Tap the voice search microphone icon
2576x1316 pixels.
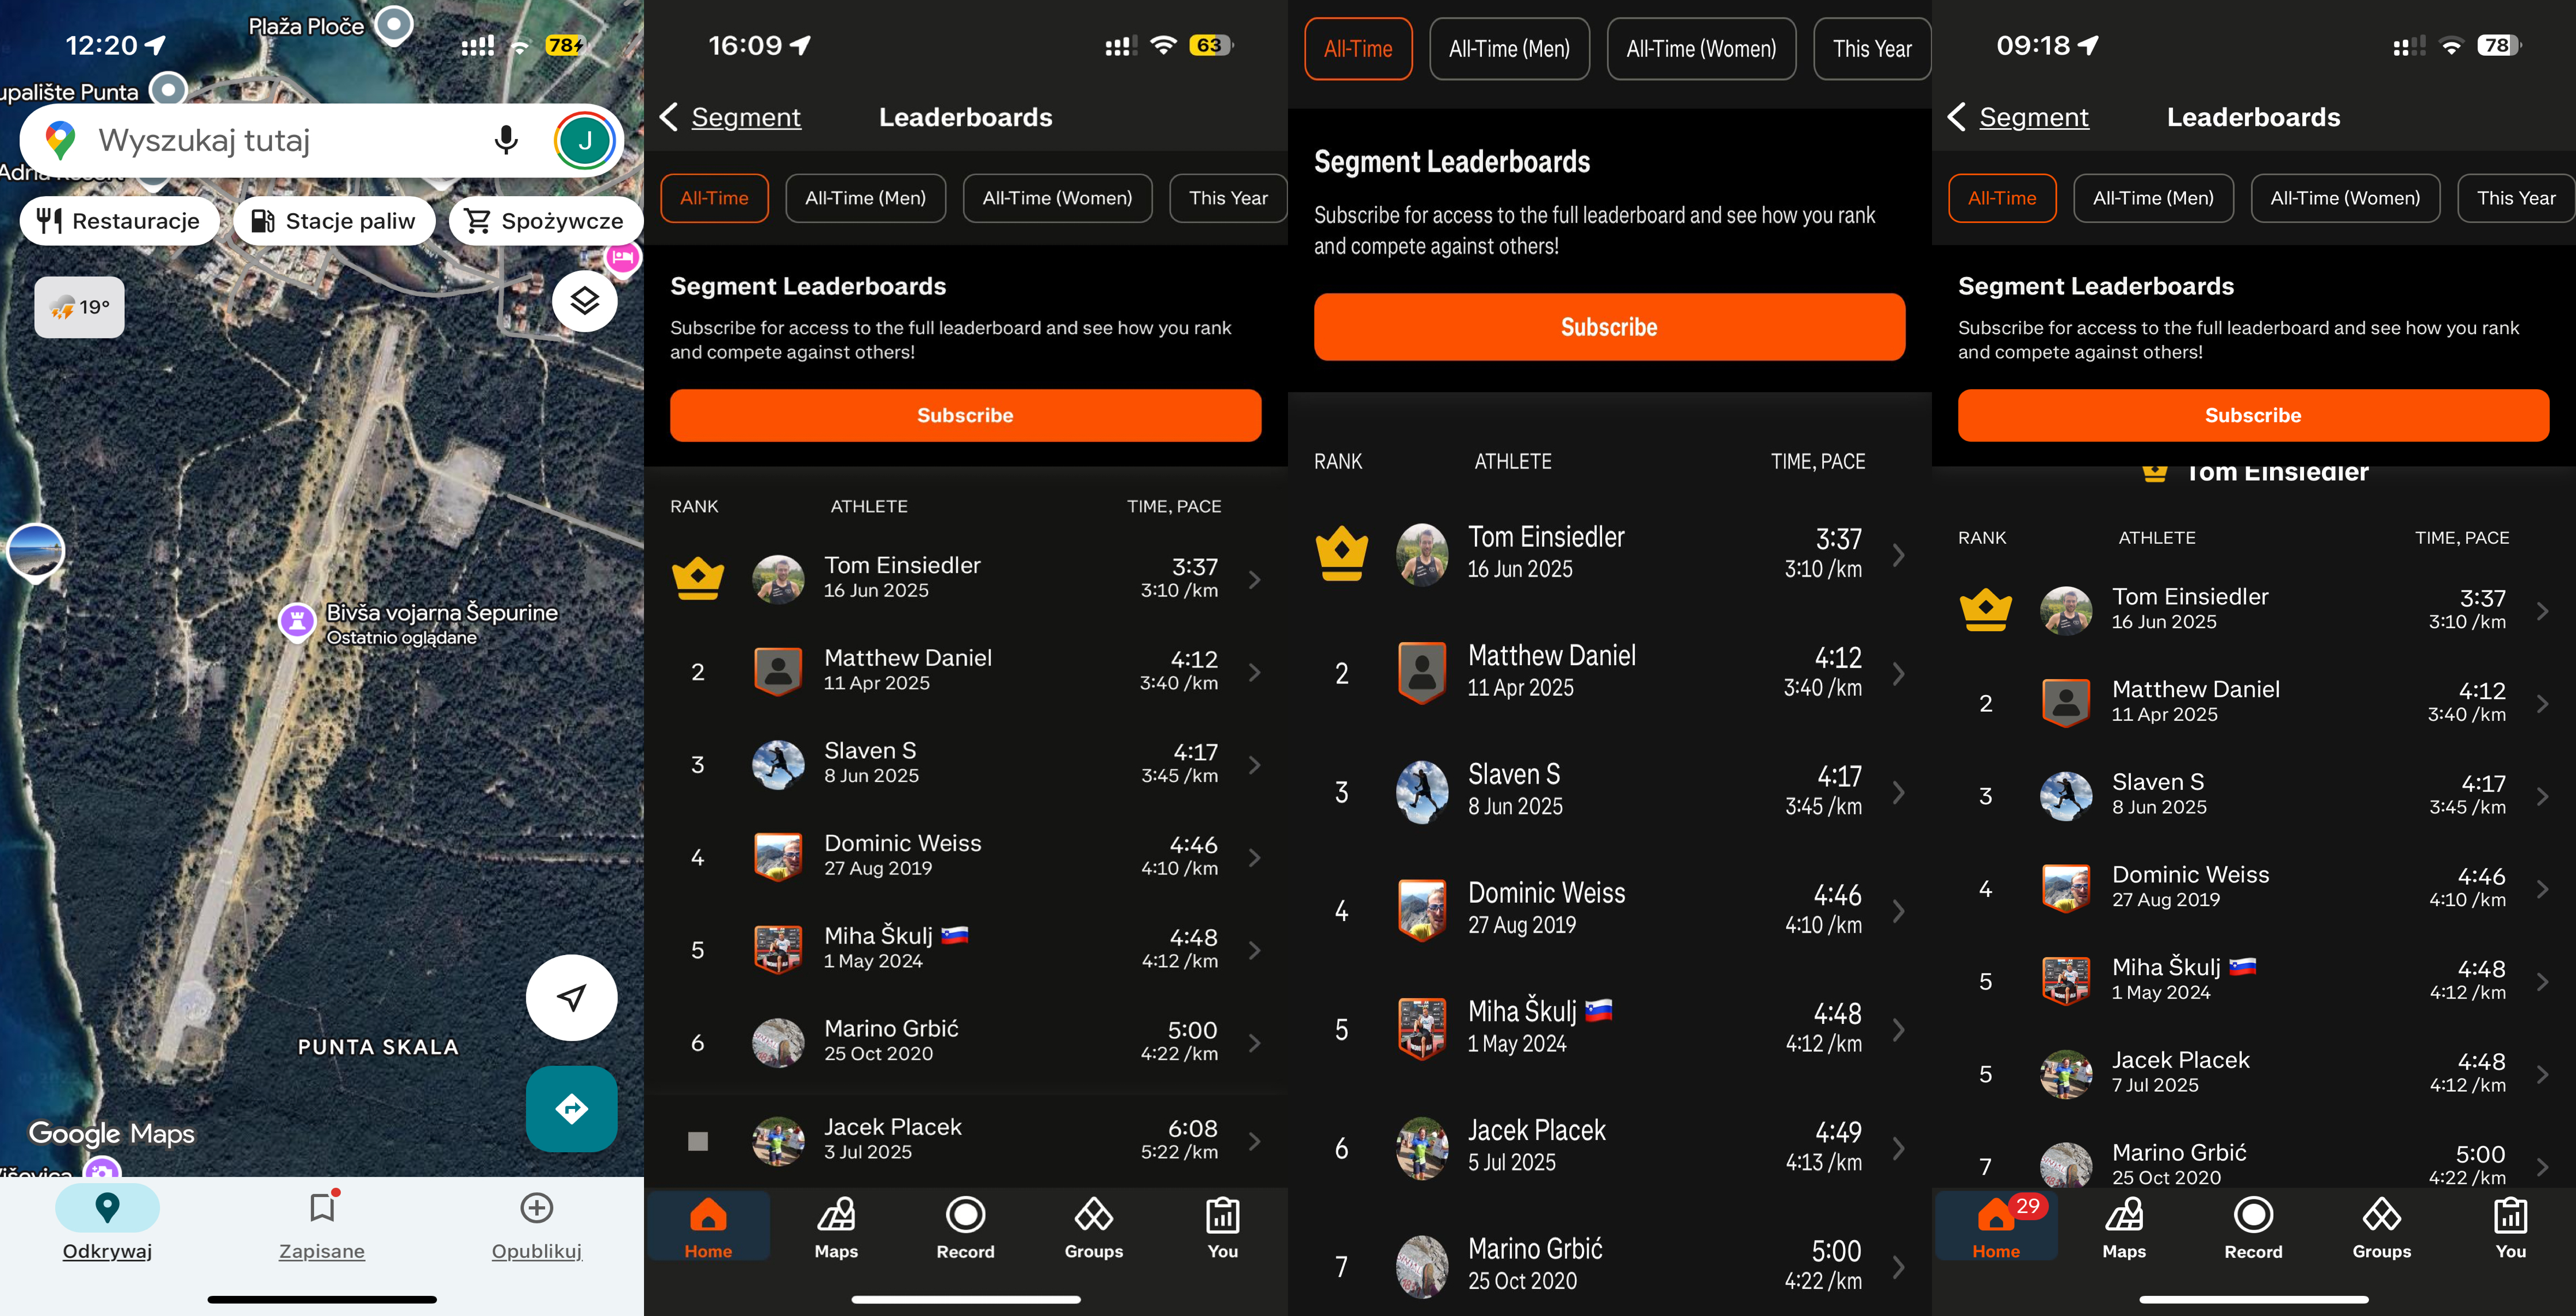point(506,140)
